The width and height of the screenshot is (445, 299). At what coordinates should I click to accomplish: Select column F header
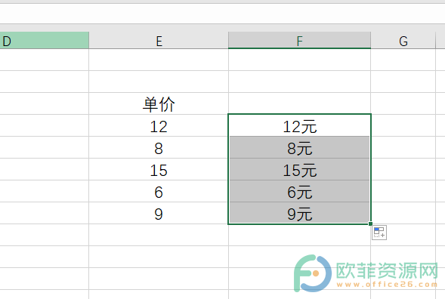pyautogui.click(x=299, y=40)
